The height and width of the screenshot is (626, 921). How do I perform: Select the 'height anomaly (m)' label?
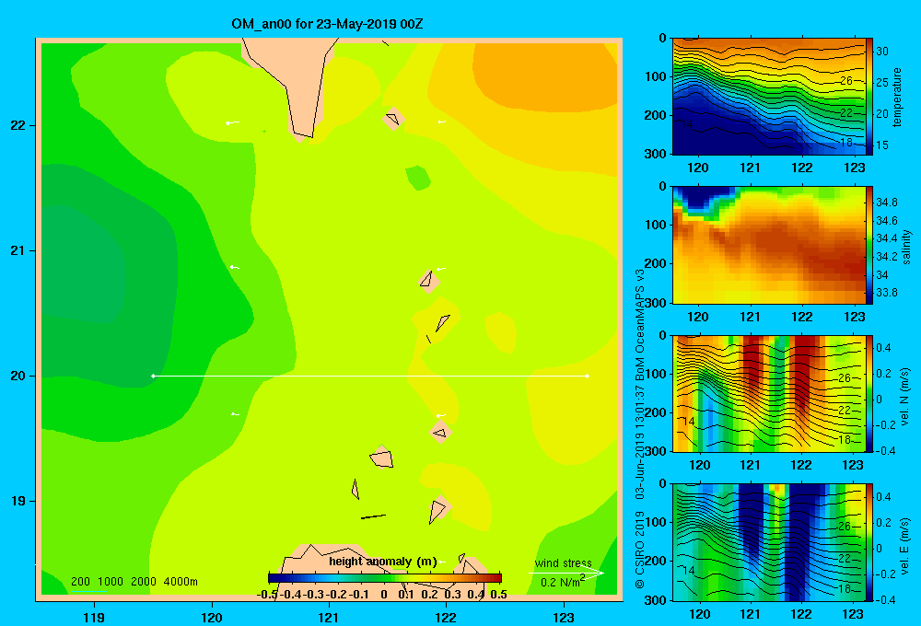click(x=383, y=562)
